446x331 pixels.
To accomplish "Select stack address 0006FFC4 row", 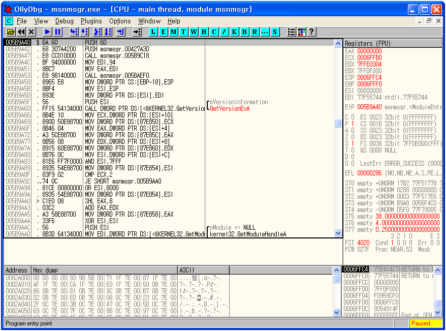I will click(388, 269).
